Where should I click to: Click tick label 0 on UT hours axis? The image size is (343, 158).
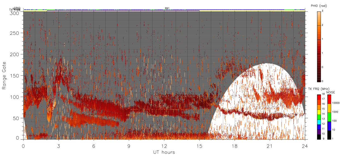(23, 146)
